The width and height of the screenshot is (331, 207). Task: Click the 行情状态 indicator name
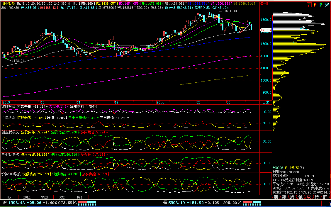point(8,118)
